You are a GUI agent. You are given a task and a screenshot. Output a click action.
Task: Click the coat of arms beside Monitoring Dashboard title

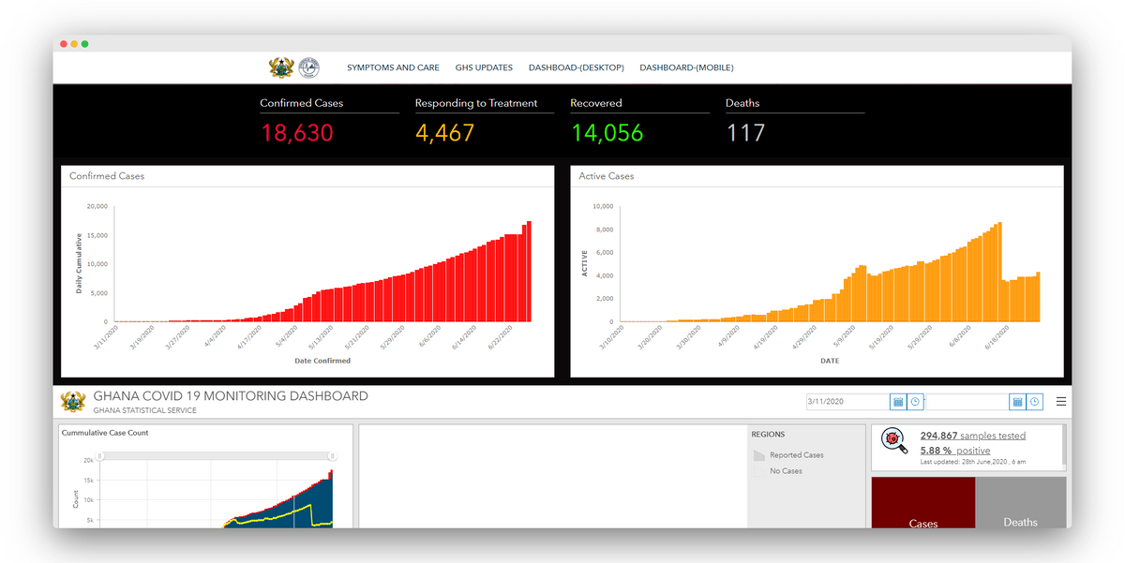click(73, 402)
